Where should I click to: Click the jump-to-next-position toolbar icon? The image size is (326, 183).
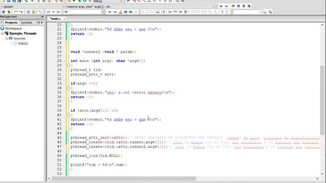tap(59, 12)
